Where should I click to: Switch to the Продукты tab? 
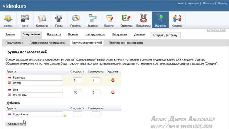point(54,34)
